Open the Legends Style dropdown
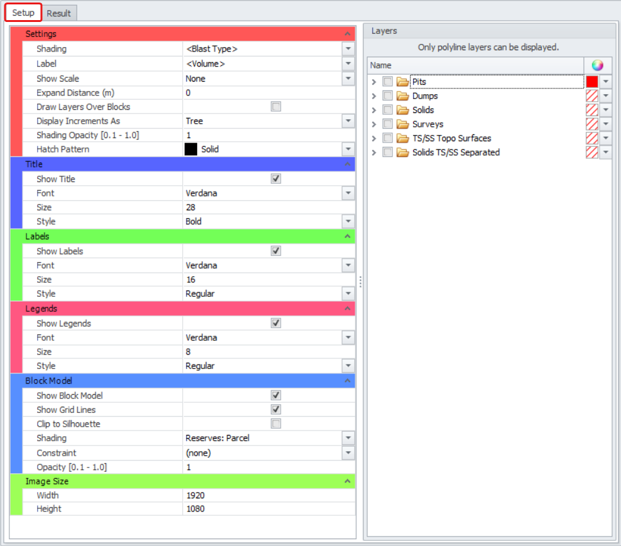621x546 pixels. pyautogui.click(x=348, y=366)
